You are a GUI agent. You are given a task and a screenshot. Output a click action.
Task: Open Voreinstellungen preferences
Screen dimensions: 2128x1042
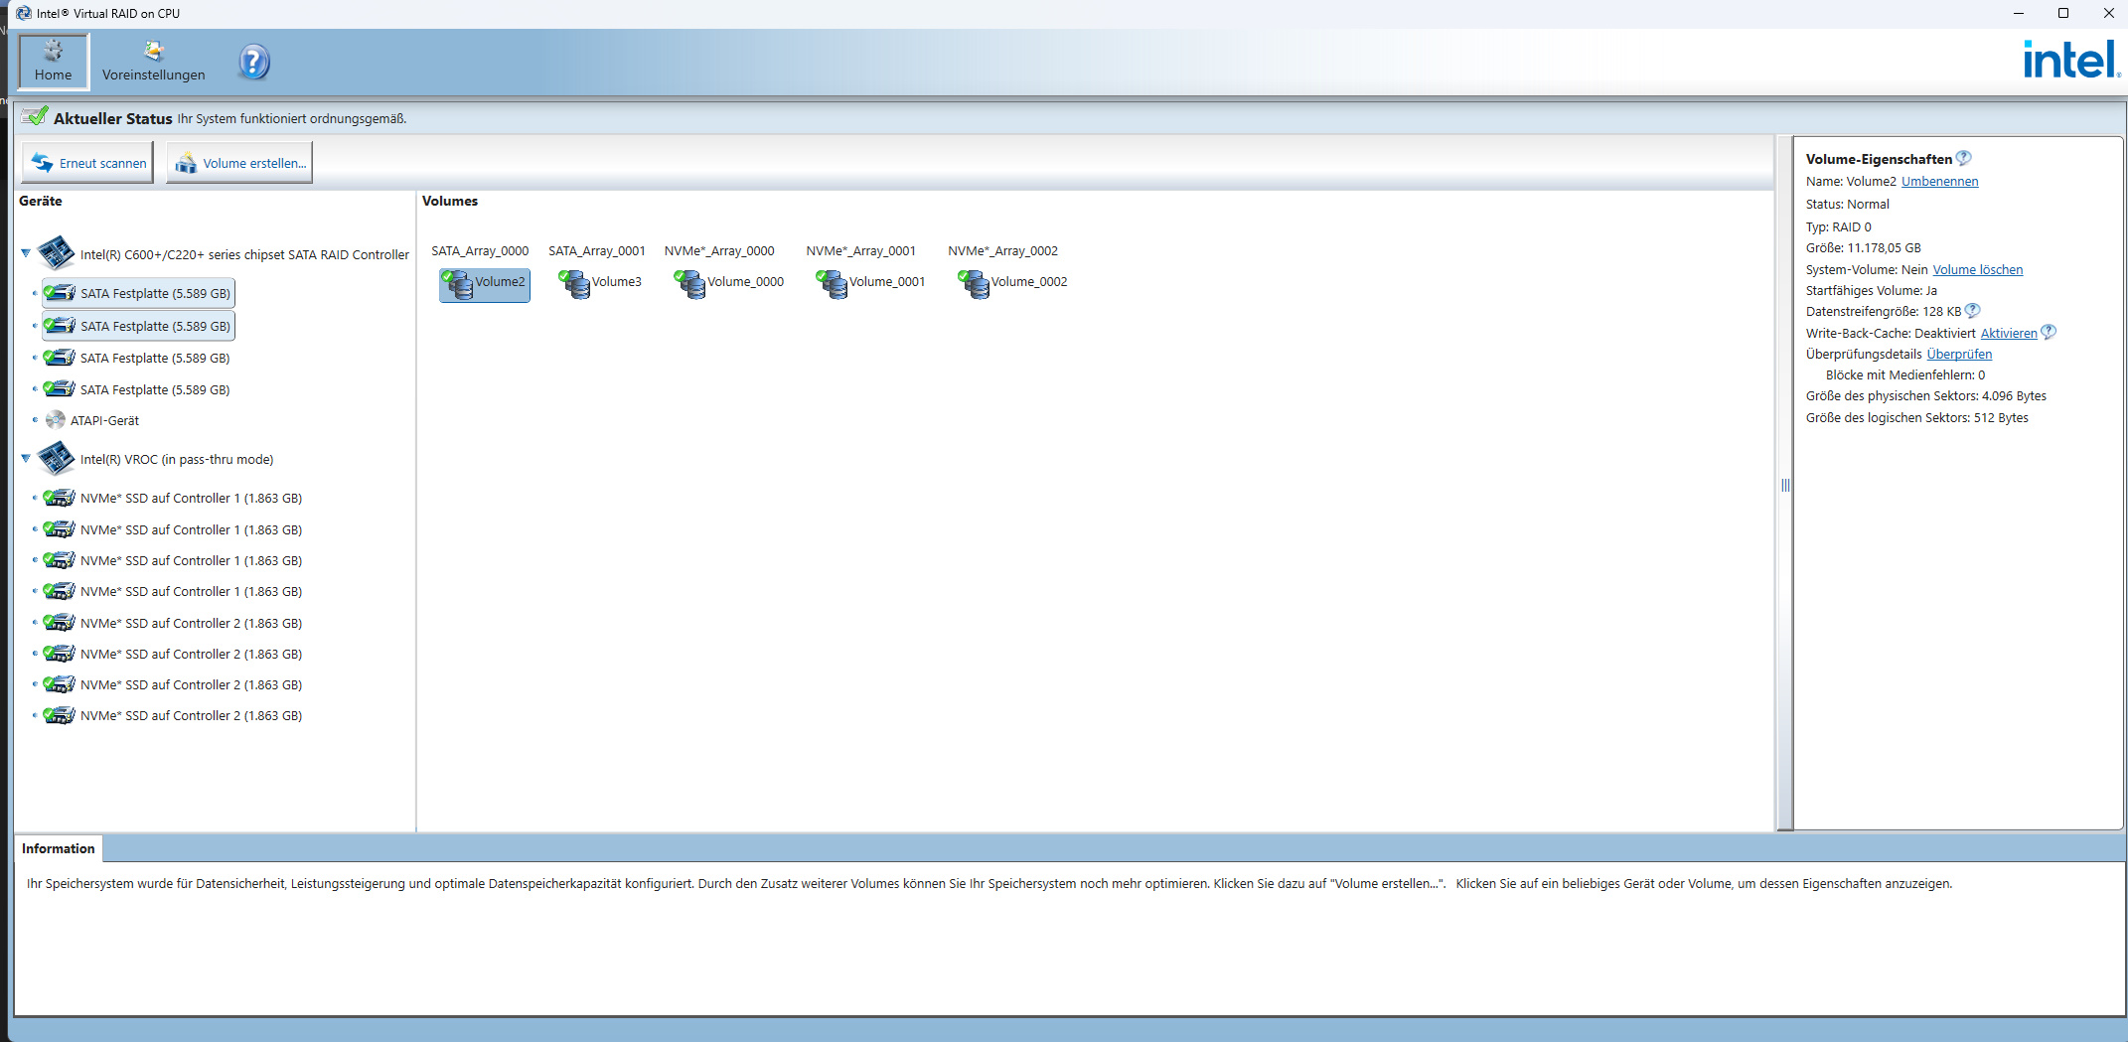(x=153, y=62)
